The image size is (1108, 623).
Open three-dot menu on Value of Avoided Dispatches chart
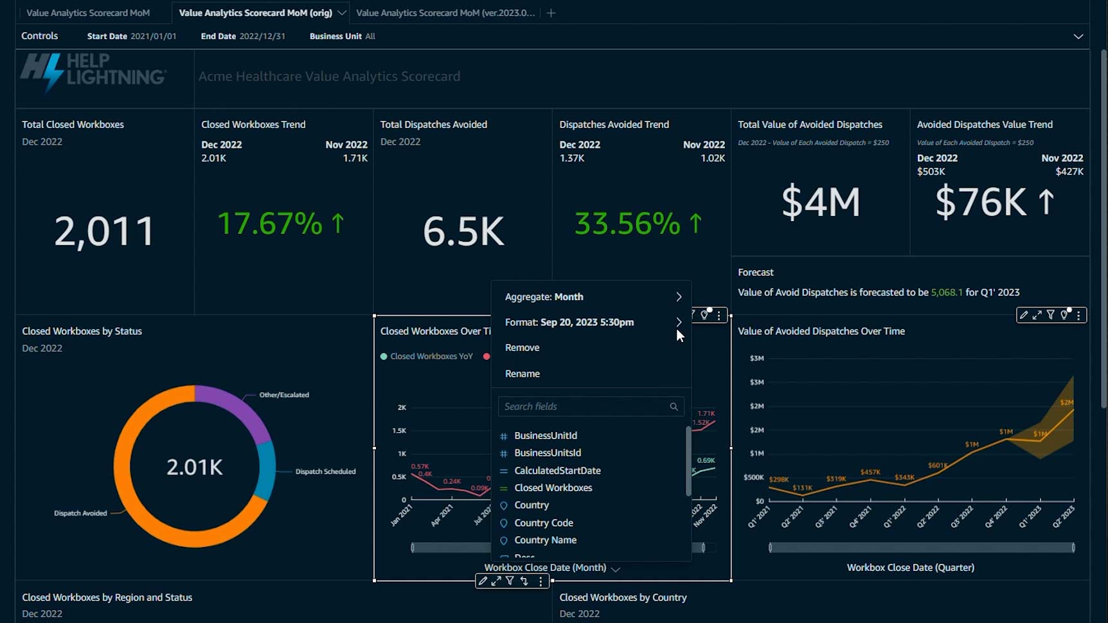point(1078,315)
